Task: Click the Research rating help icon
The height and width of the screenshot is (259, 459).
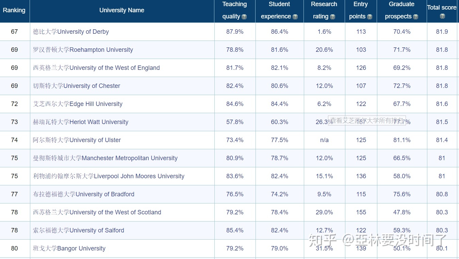Action: tap(332, 17)
